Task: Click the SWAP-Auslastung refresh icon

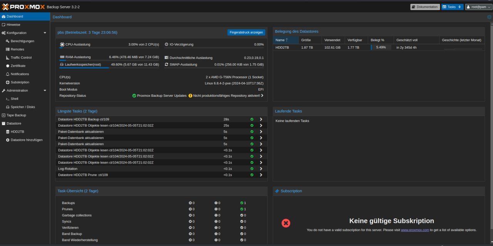Action: 166,64
